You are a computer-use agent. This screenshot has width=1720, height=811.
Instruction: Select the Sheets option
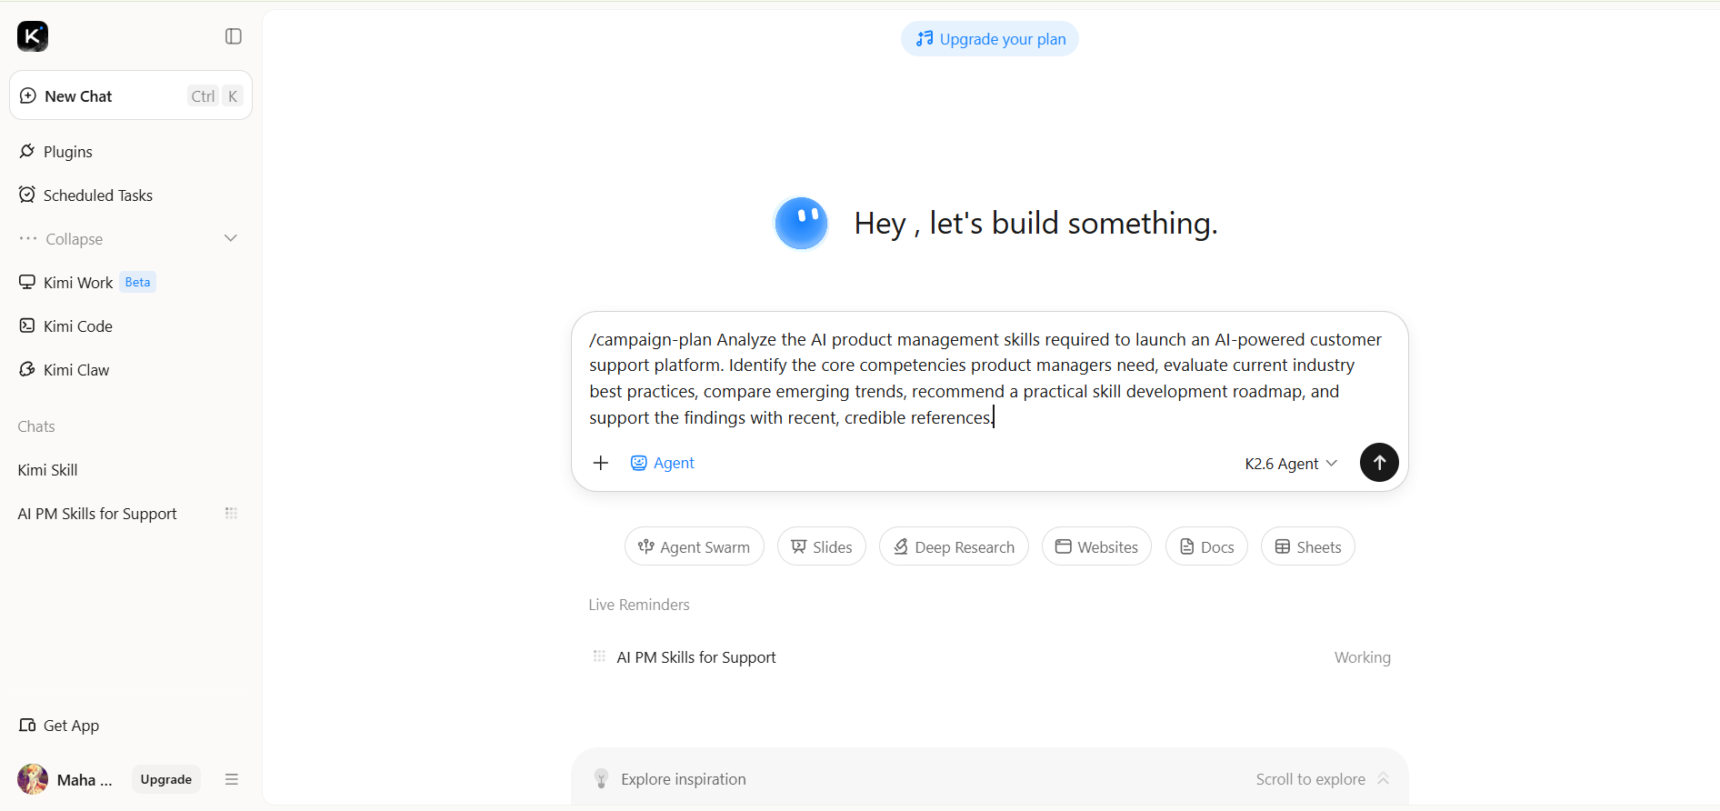point(1308,546)
